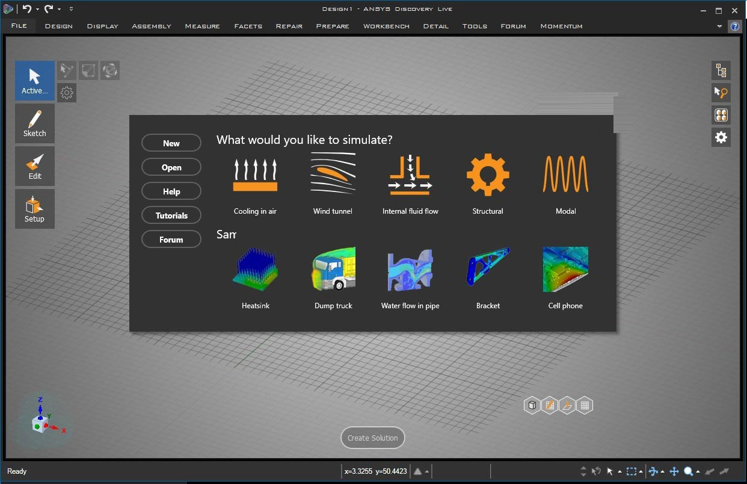Screen dimensions: 747x484
Task: Open the selection tool dropdown in status bar
Action: point(619,471)
